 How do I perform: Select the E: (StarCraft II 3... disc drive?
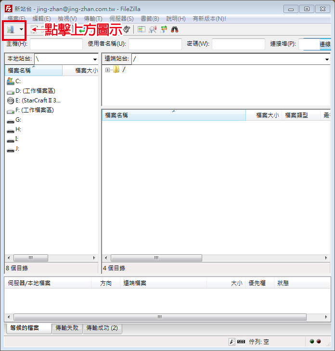pos(34,100)
